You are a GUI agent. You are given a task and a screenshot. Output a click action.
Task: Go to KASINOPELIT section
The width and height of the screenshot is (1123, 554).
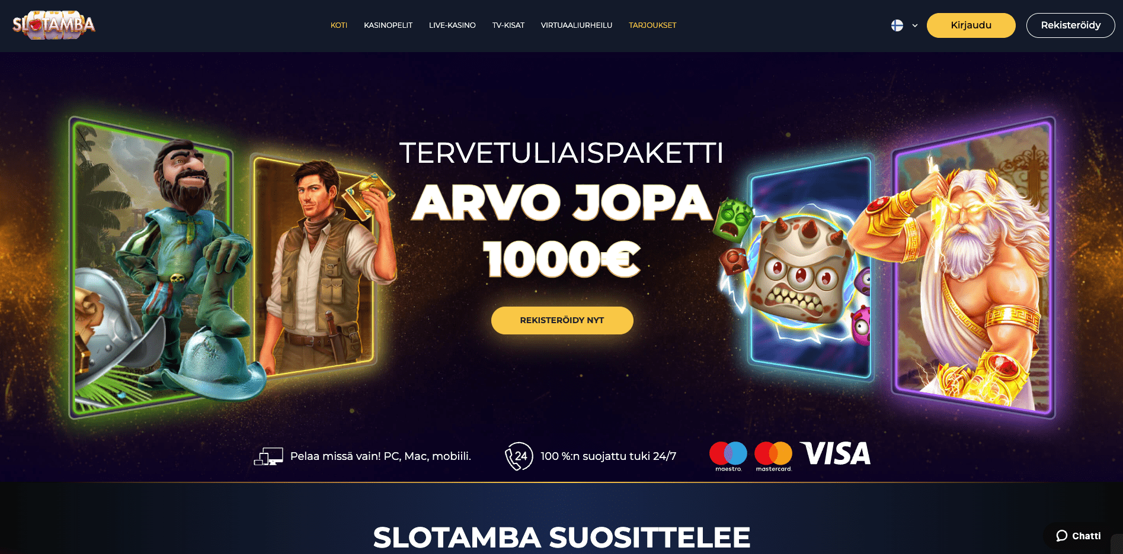(x=388, y=25)
